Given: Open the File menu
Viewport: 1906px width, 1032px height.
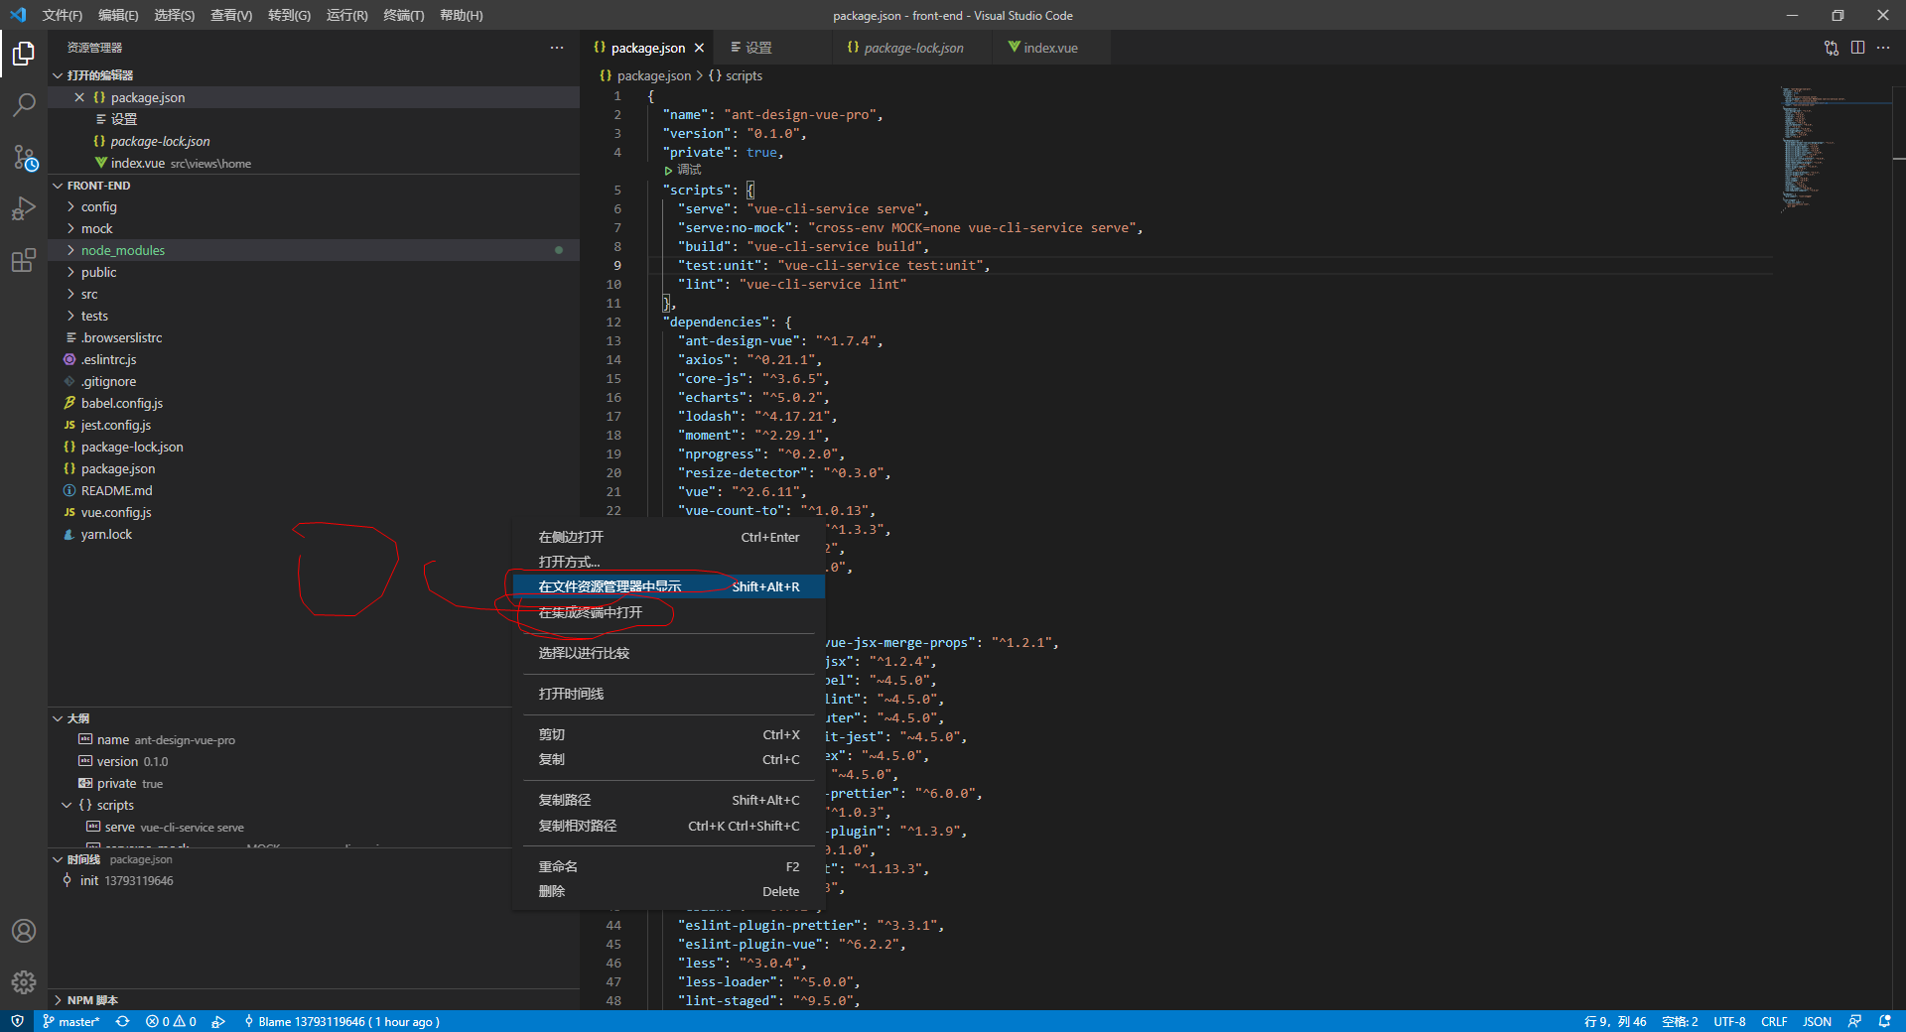Looking at the screenshot, I should (x=62, y=15).
